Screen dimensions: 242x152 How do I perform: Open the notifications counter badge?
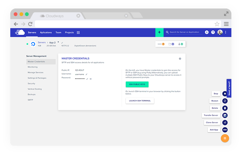tap(207, 32)
